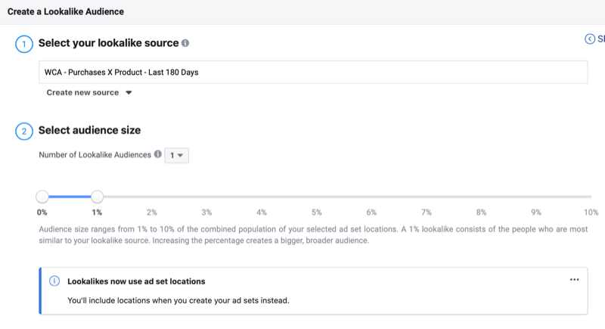
Task: Click the 1% slider handle
Action: click(97, 197)
